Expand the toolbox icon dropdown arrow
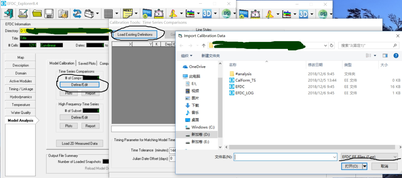Image resolution: width=402 pixels, height=178 pixels. point(97,14)
